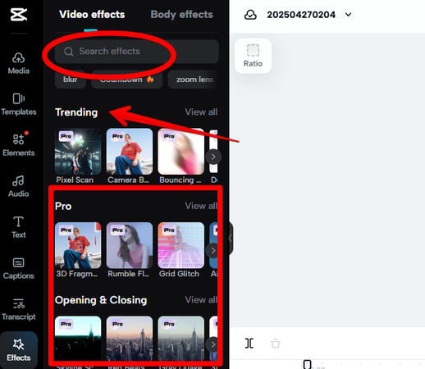Select the blur suggestion chip
425x369 pixels.
pyautogui.click(x=71, y=80)
